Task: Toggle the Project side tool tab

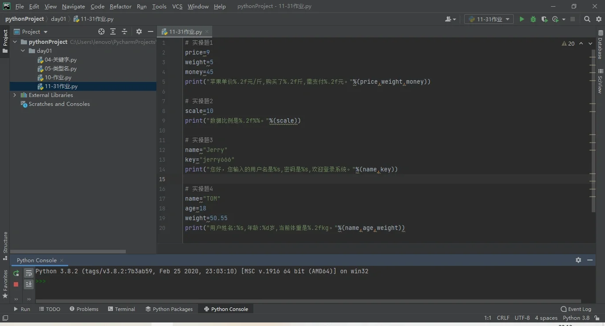Action: point(5,42)
